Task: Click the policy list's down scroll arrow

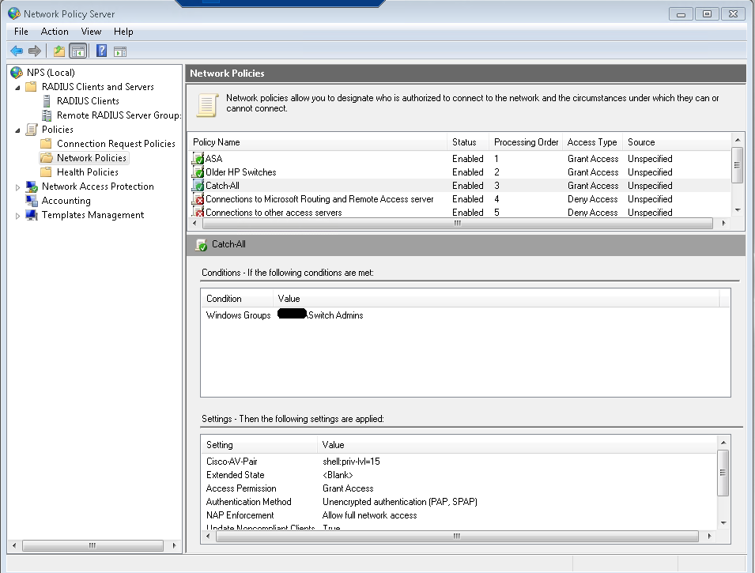Action: click(737, 210)
